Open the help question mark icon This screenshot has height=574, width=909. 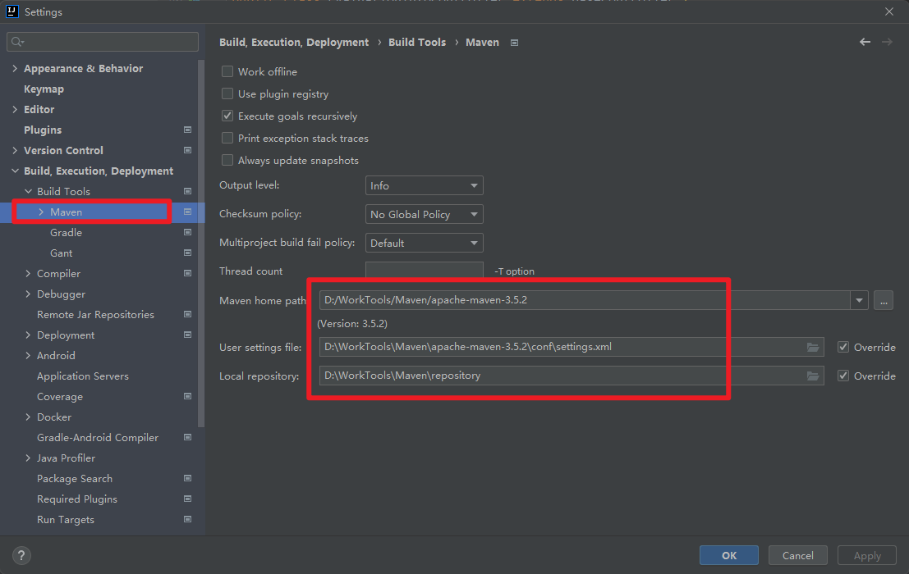pos(21,555)
